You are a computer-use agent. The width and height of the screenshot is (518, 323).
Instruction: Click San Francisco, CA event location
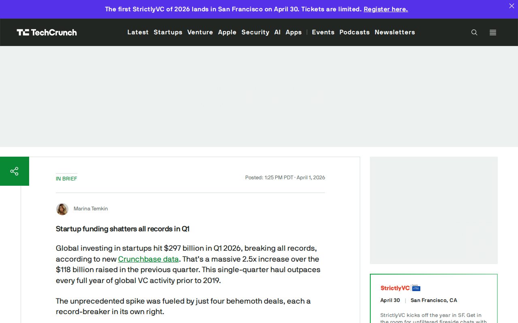tap(434, 300)
